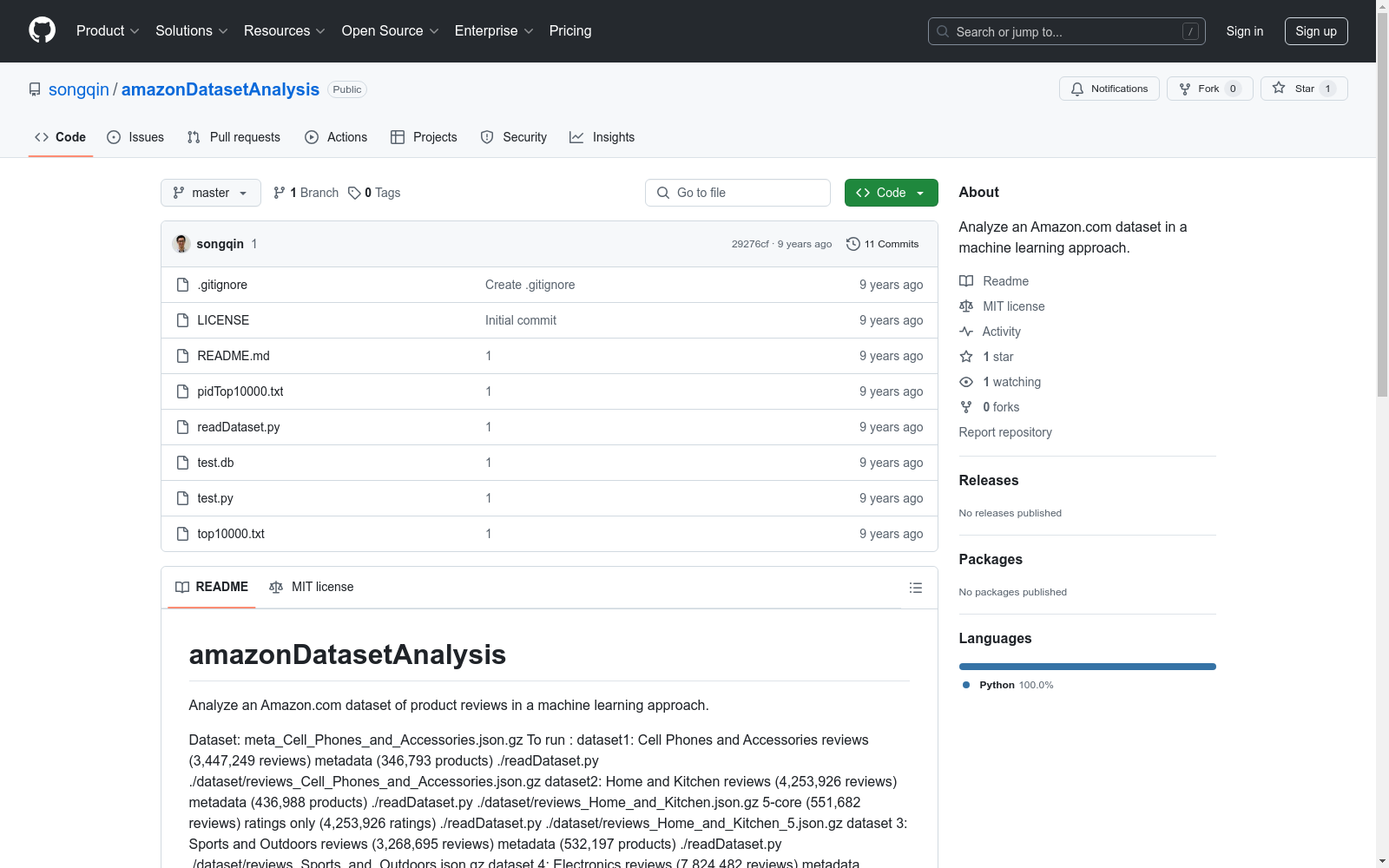Star the repository

tap(1304, 89)
